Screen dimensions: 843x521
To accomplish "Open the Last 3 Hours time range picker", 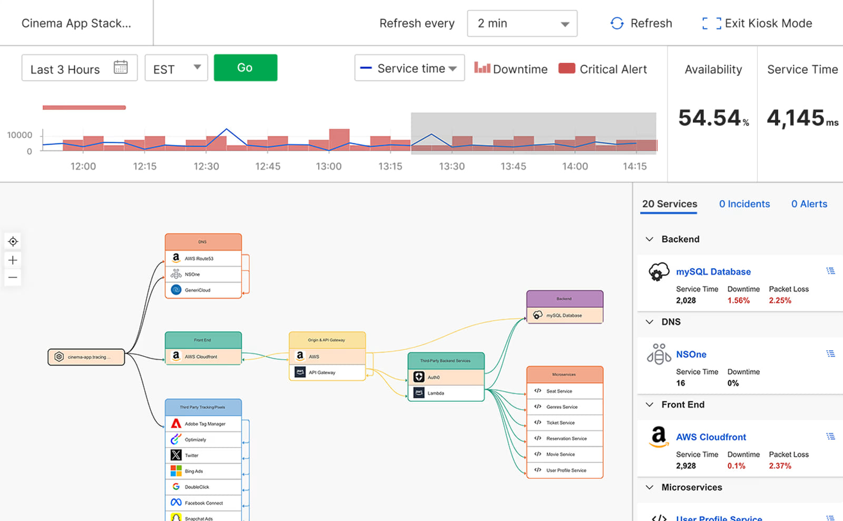I will click(x=80, y=67).
